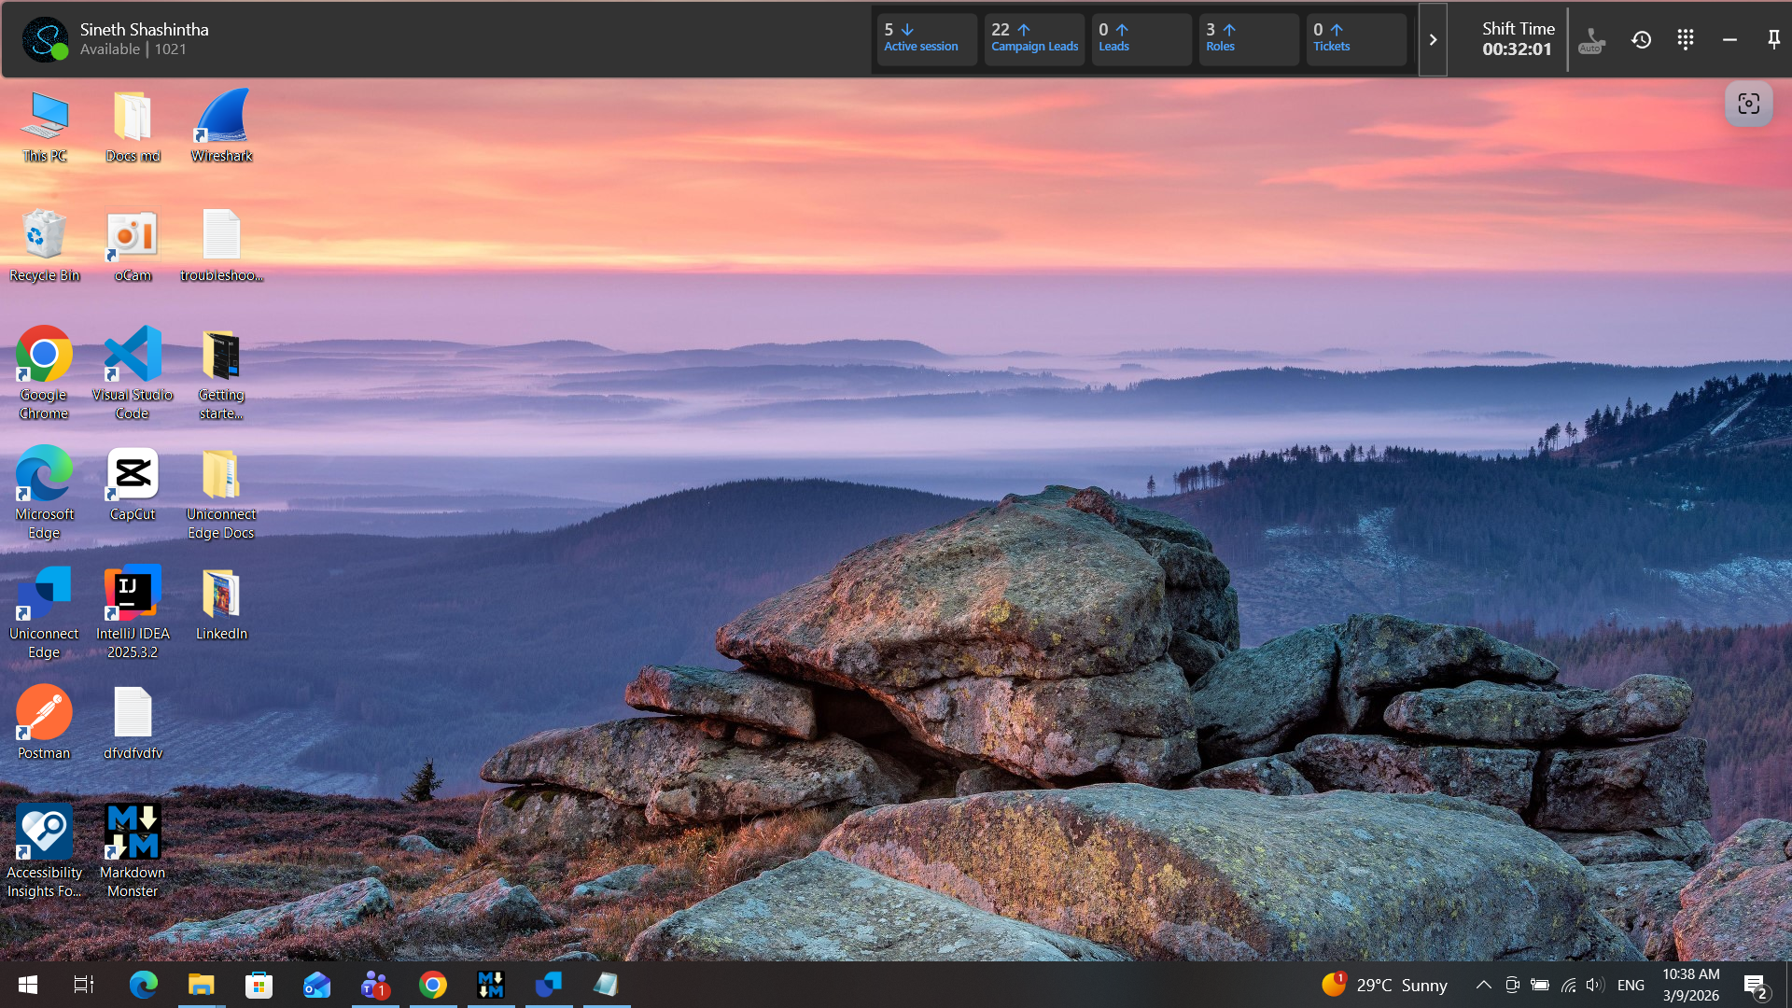Expand more stats with right chevron

coord(1433,40)
